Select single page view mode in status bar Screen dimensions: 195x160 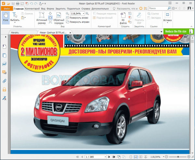coord(131,157)
